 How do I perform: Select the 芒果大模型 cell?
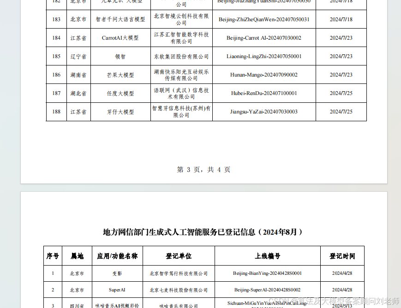pos(120,75)
